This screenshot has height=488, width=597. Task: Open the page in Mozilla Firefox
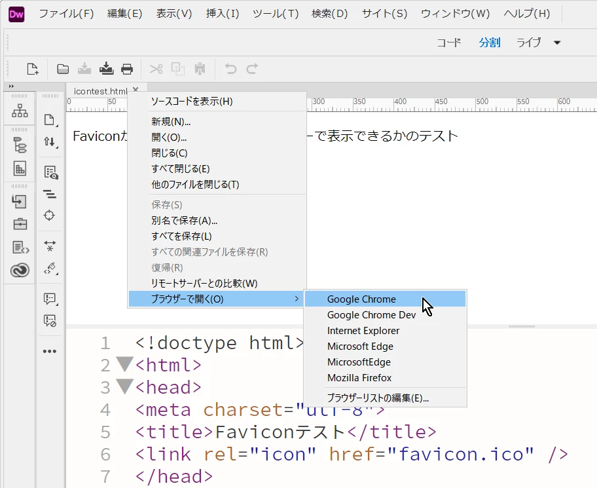click(386, 377)
